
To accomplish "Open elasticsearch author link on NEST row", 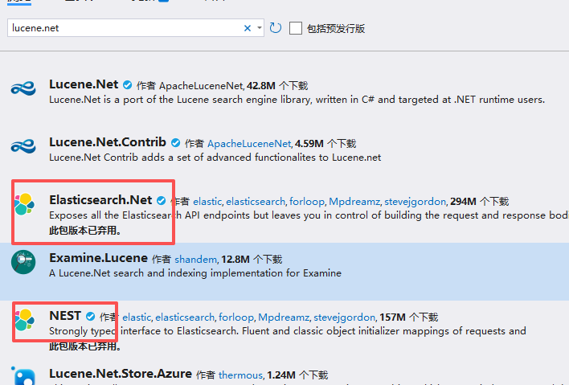I will coord(185,317).
